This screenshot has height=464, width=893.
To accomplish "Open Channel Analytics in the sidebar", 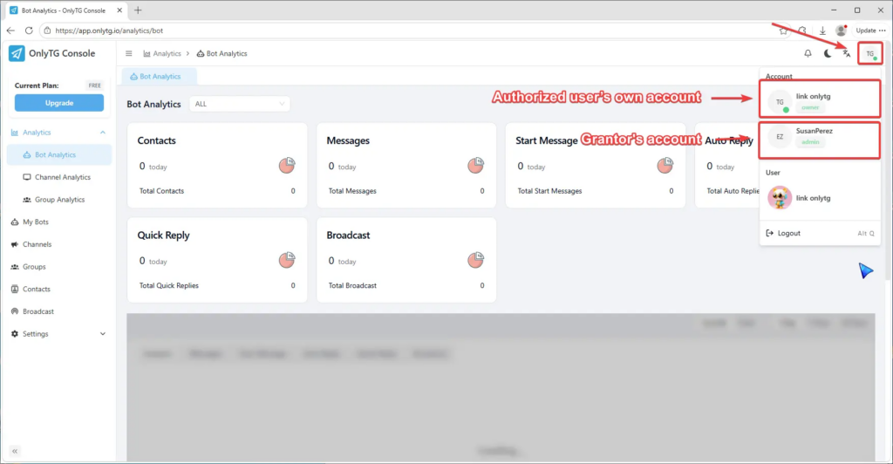I will pyautogui.click(x=62, y=177).
